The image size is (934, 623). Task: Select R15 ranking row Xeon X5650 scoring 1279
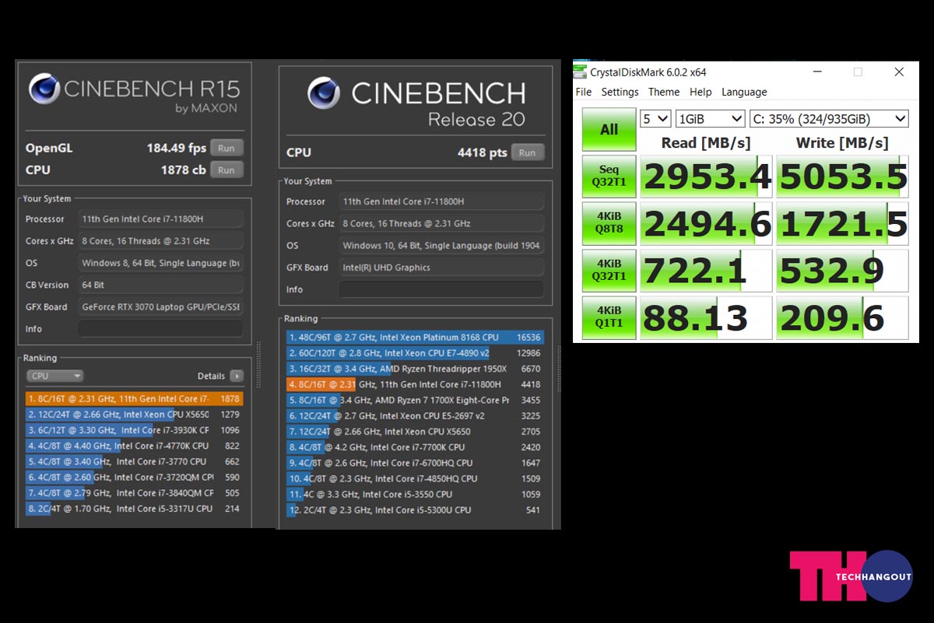point(134,415)
